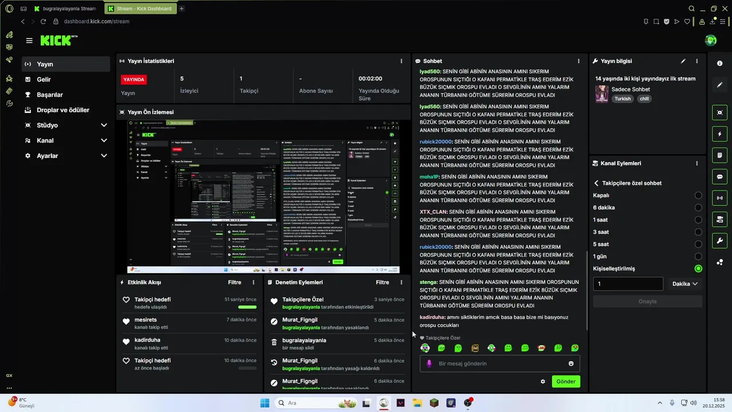The height and width of the screenshot is (412, 732).
Task: Toggle the lightning activity feed icon in the right rail
Action: pos(719,134)
